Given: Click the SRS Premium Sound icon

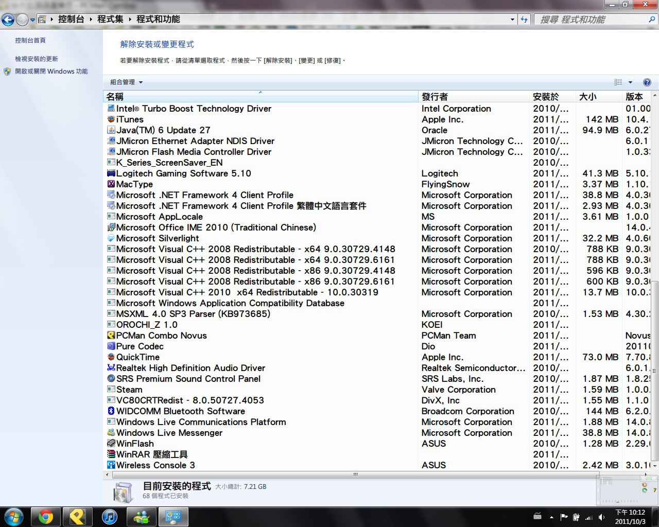Looking at the screenshot, I should (x=111, y=379).
